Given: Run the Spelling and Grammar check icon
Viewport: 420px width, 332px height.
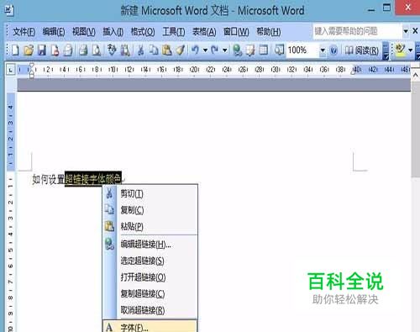Looking at the screenshot, I should coord(112,50).
